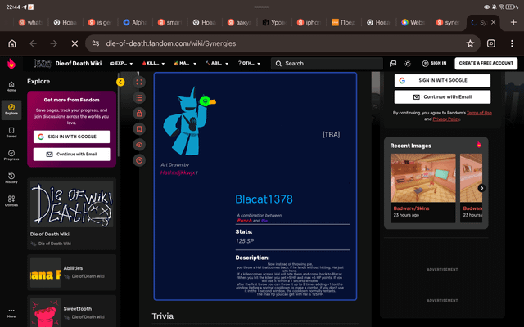Image resolution: width=524 pixels, height=327 pixels.
Task: Click the page lock tool icon
Action: click(139, 114)
